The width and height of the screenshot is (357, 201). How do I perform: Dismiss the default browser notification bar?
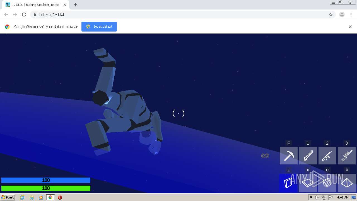[350, 27]
